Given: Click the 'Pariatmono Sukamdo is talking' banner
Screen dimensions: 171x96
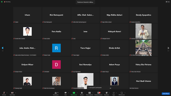Looking at the screenshot, I should pos(85,2).
